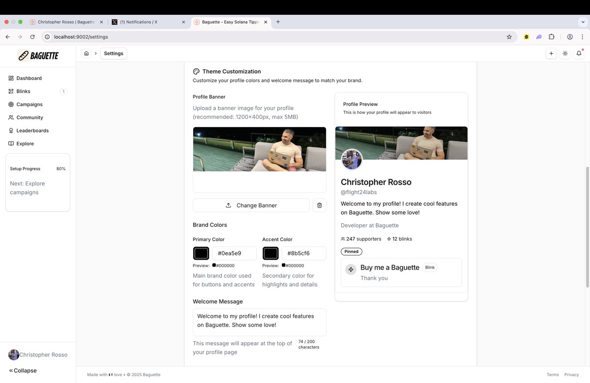
Task: Open Chrome profile icon
Action: coord(570,37)
